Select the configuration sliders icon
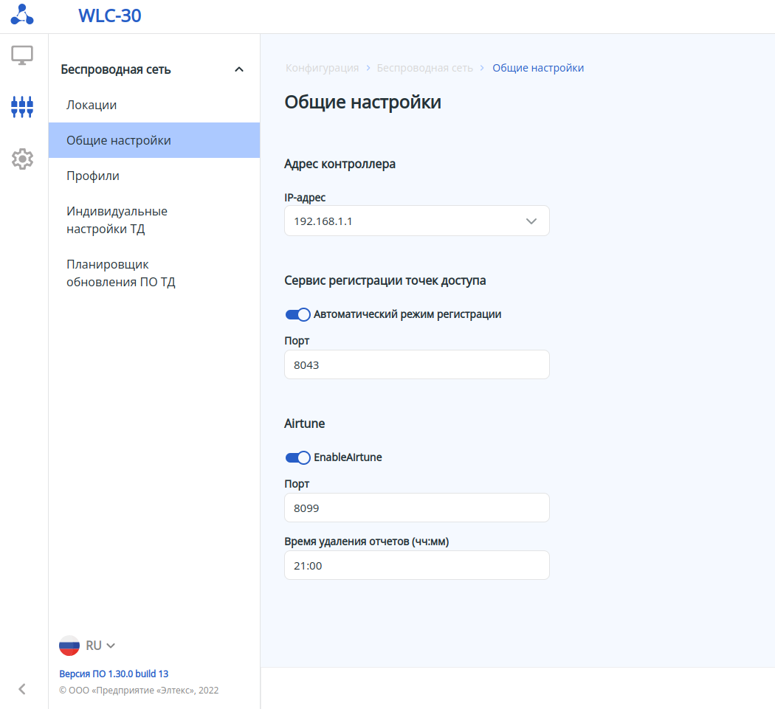 (x=22, y=107)
